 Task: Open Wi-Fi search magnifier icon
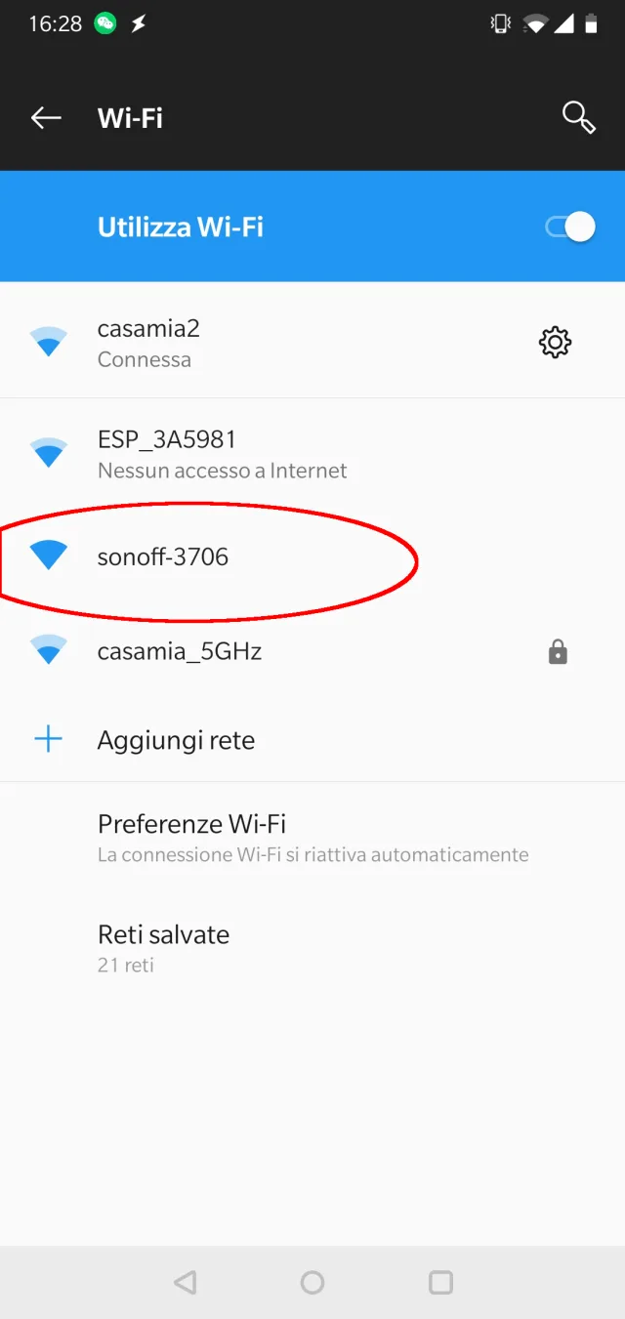point(578,118)
